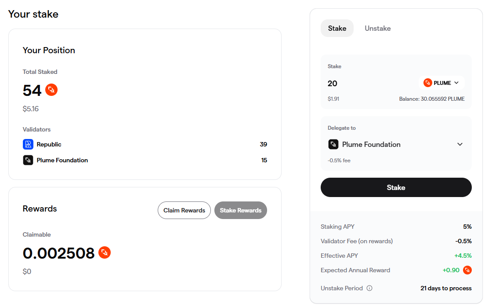Click the PLUME icon by Expected Annual Reward
The image size is (492, 307).
point(467,270)
